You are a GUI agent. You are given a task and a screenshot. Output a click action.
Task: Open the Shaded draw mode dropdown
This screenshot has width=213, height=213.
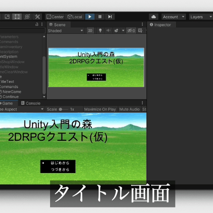pos(66,31)
